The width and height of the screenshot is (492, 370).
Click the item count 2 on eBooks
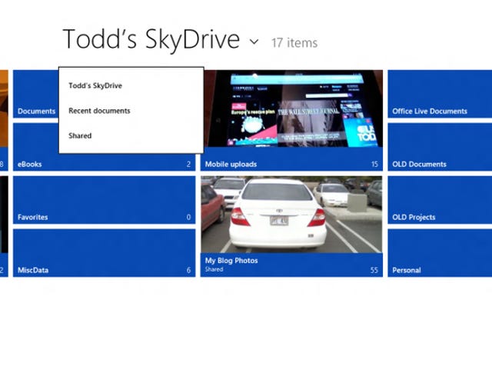point(188,165)
